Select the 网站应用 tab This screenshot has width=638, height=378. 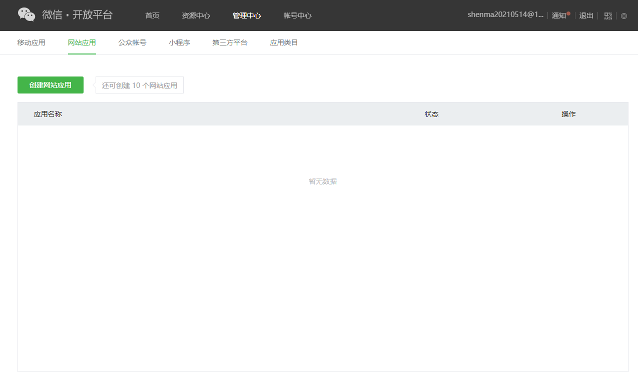coord(82,42)
